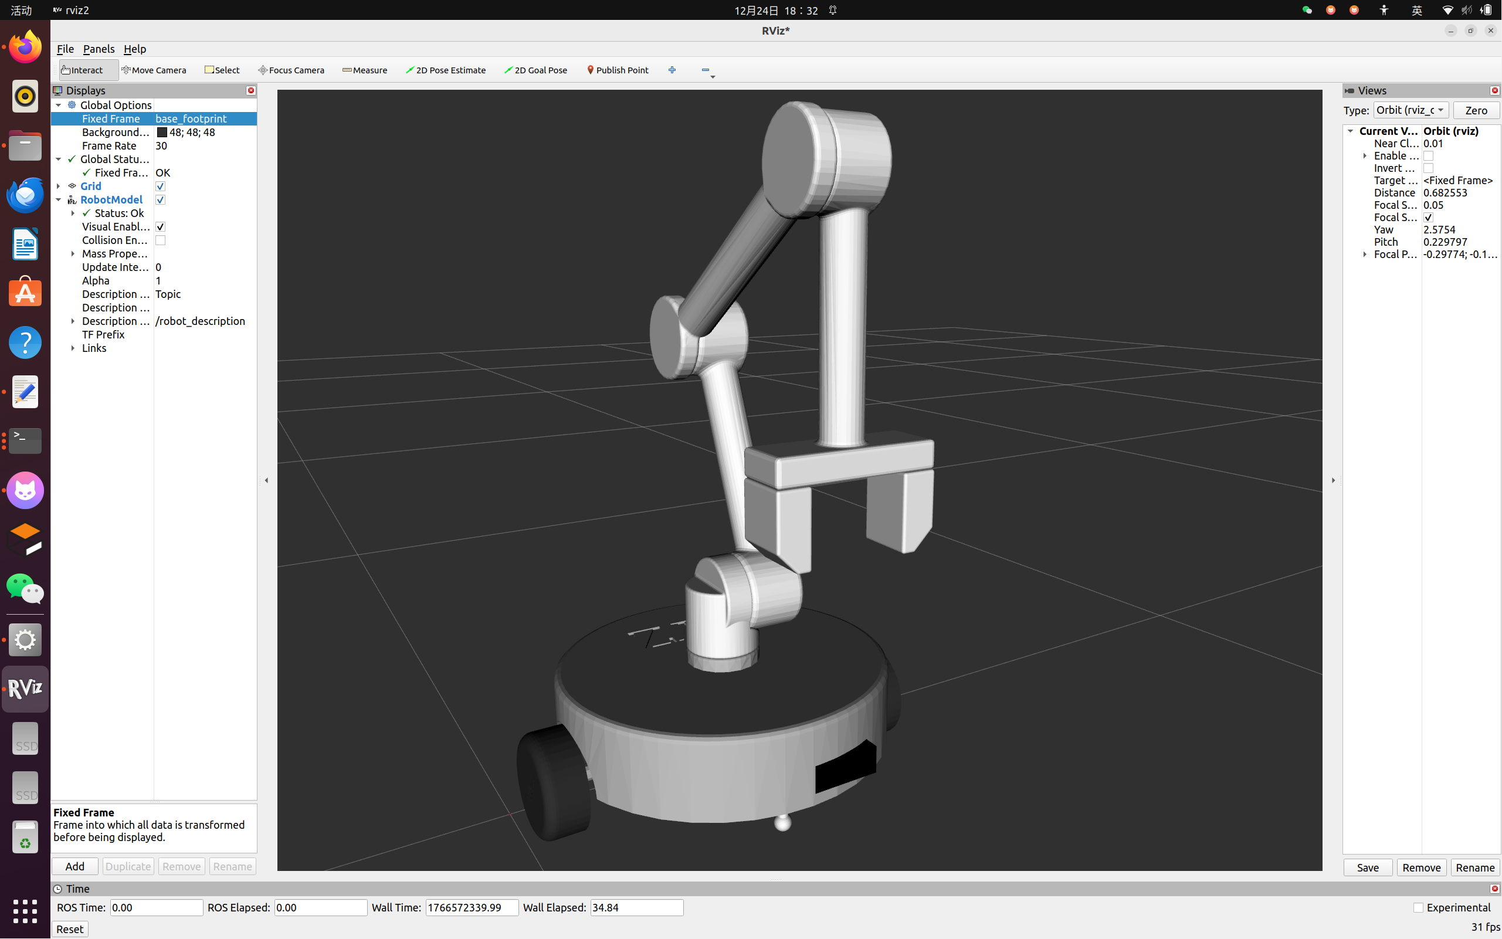Open the clock and calendar menu
The image size is (1502, 939).
[776, 11]
